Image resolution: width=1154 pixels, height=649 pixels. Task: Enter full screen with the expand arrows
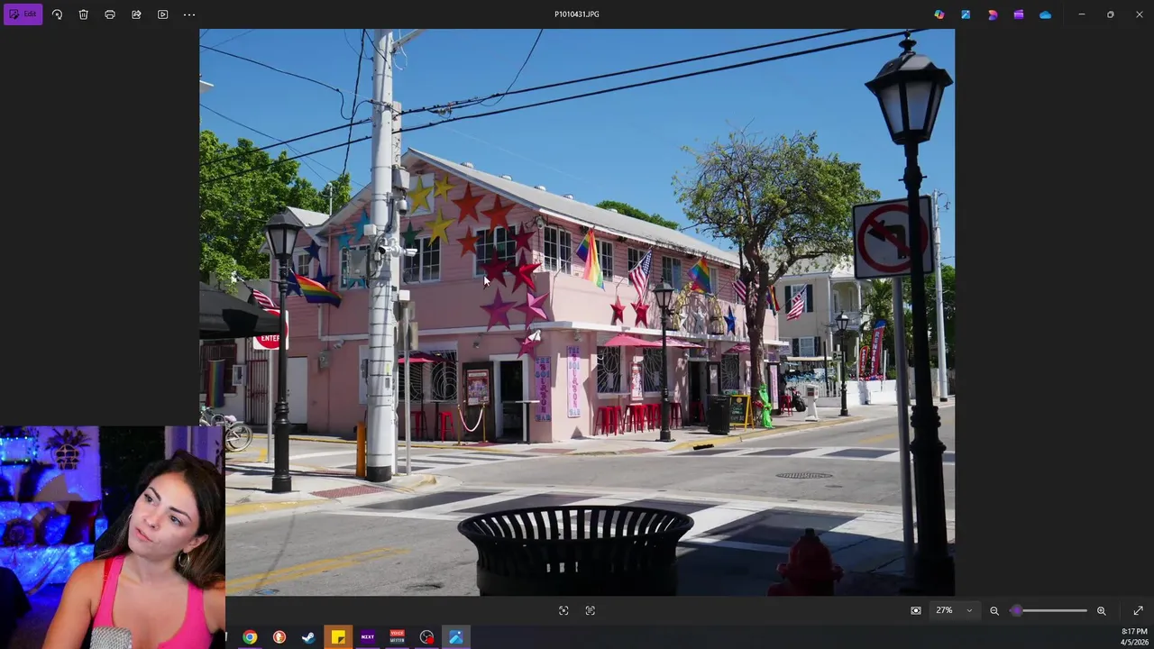1138,610
